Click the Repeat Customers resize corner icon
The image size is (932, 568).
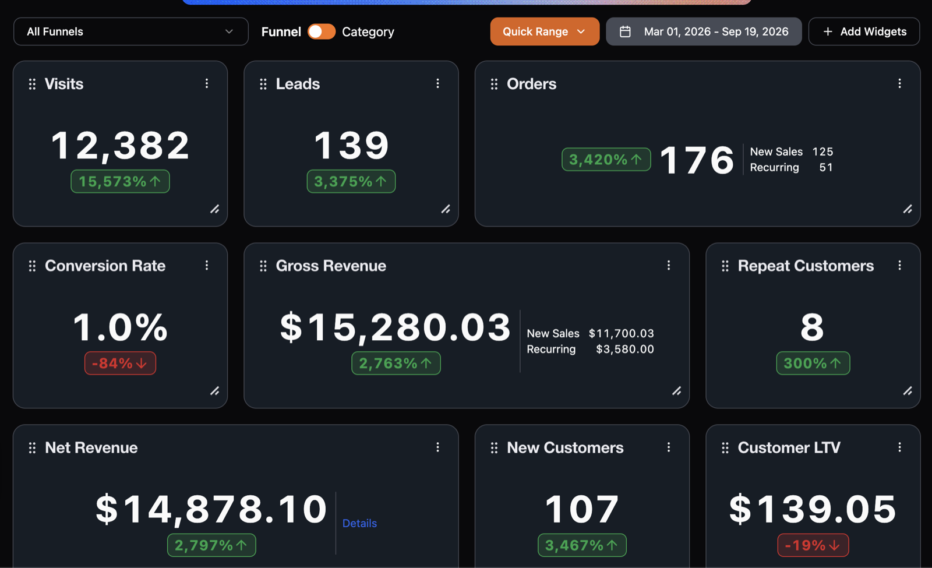908,391
